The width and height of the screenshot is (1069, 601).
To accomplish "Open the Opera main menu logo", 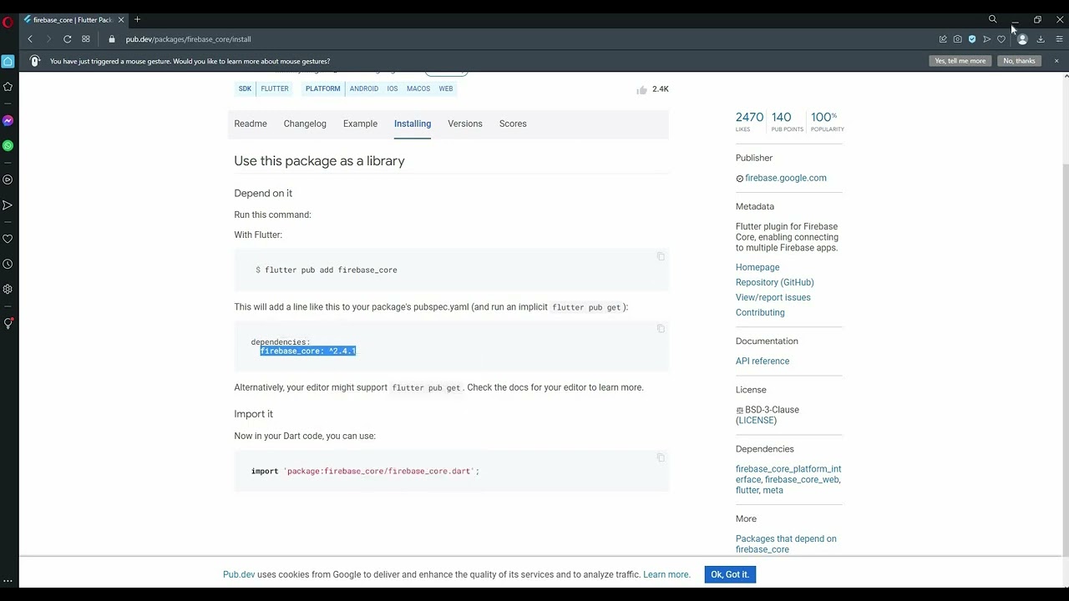I will 8,23.
